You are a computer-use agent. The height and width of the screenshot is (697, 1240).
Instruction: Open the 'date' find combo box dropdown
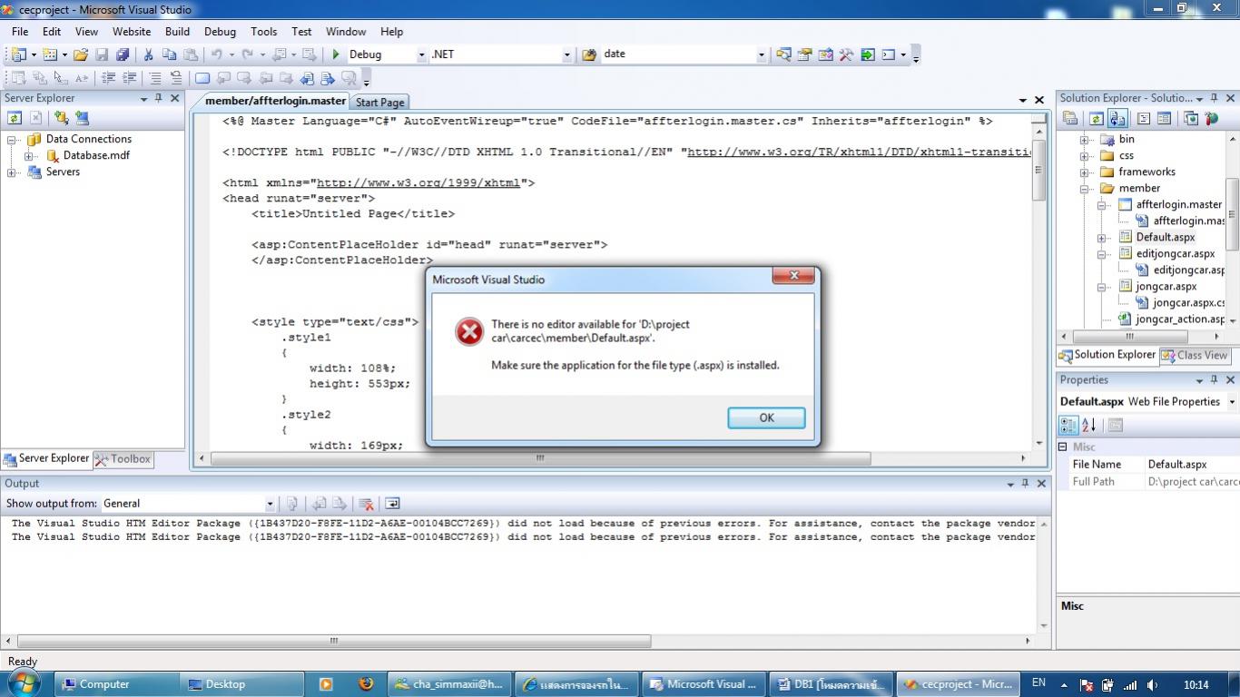click(x=762, y=54)
